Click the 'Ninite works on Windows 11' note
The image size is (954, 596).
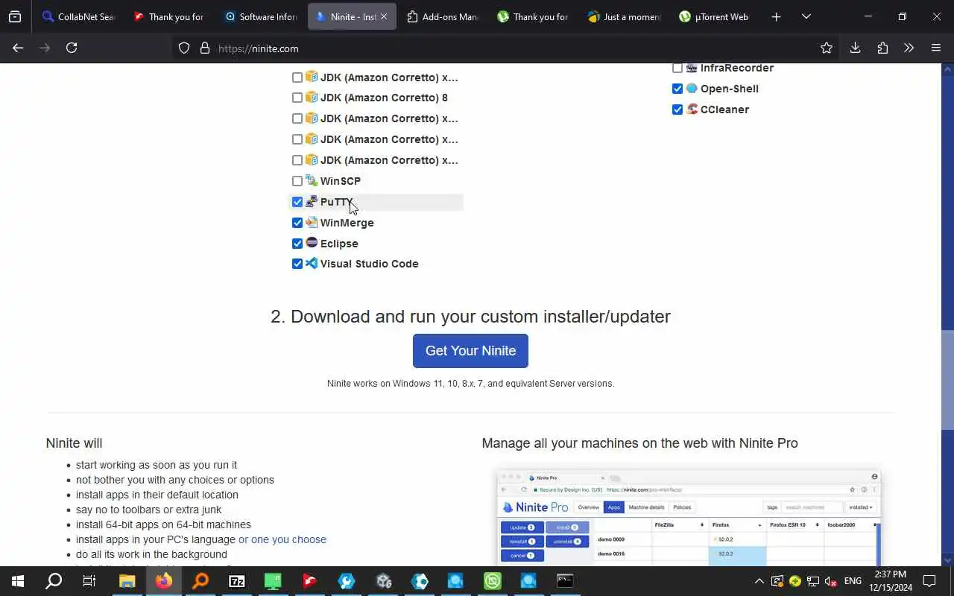(x=470, y=384)
